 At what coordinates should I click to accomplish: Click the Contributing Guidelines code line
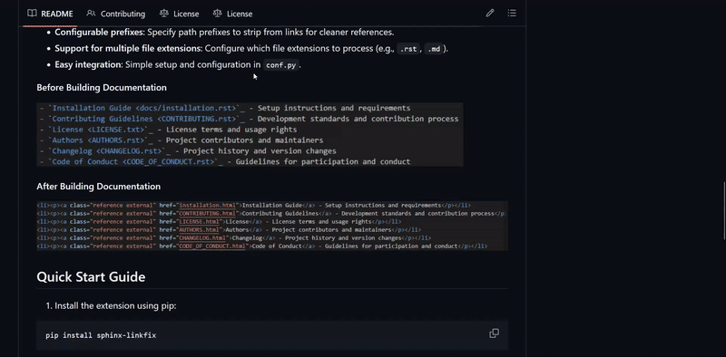[x=249, y=119]
